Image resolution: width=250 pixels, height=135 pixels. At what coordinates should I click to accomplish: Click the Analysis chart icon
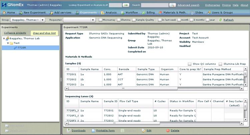103,13
